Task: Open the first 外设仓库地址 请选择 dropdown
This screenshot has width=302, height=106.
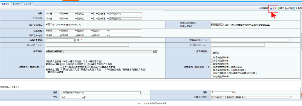Action: tap(53, 35)
